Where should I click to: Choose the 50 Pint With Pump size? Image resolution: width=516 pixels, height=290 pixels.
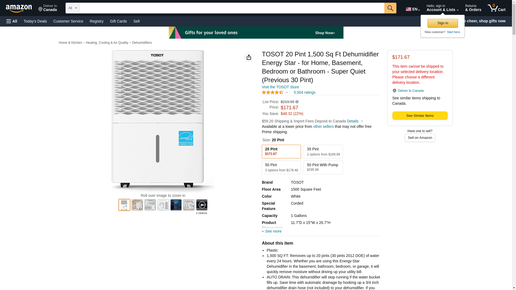pos(323,167)
